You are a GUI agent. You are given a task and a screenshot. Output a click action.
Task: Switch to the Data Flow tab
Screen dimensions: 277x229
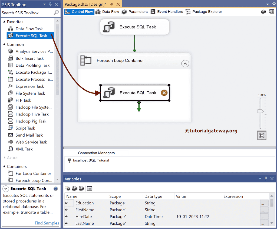tap(111, 12)
